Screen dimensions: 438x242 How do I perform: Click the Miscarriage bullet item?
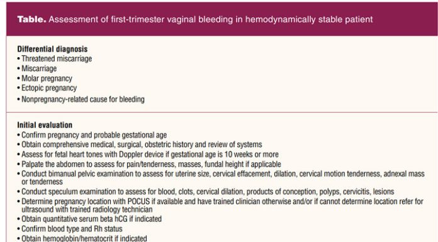pyautogui.click(x=37, y=69)
